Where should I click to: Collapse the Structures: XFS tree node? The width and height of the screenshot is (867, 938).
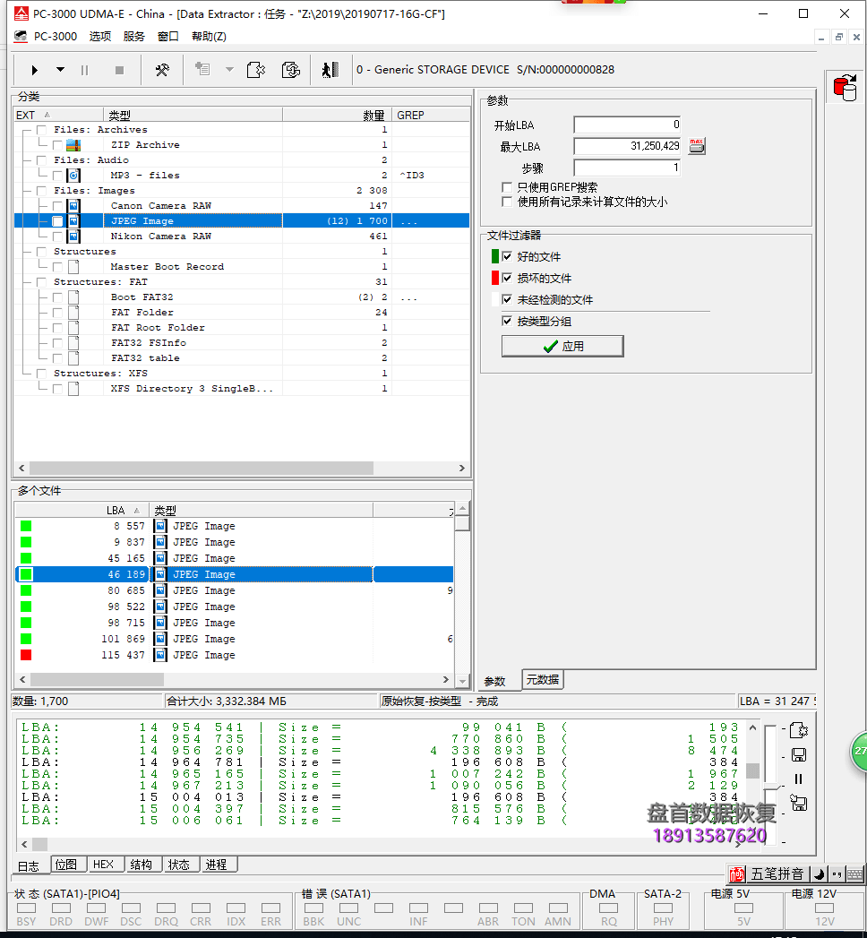click(x=27, y=374)
